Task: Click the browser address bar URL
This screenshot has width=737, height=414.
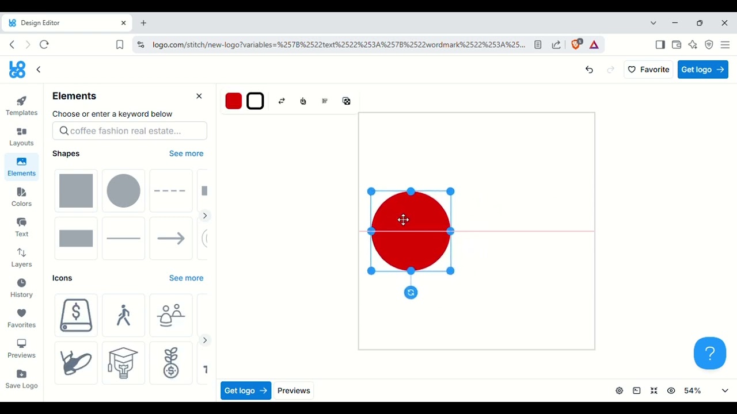Action: [339, 44]
